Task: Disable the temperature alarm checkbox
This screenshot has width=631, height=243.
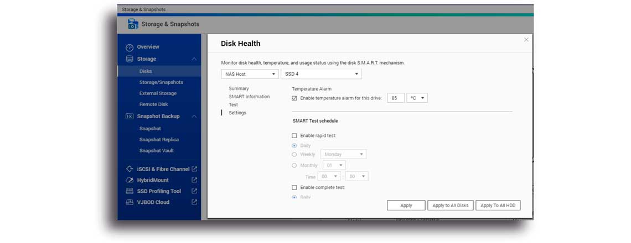Action: [x=294, y=98]
